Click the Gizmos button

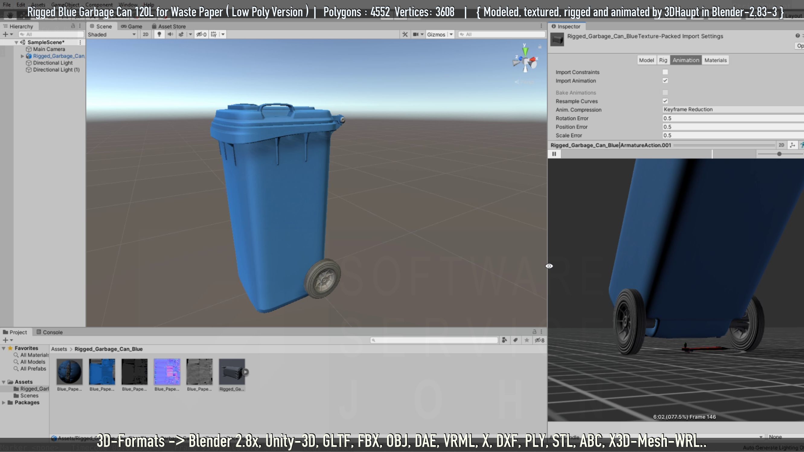pyautogui.click(x=436, y=34)
